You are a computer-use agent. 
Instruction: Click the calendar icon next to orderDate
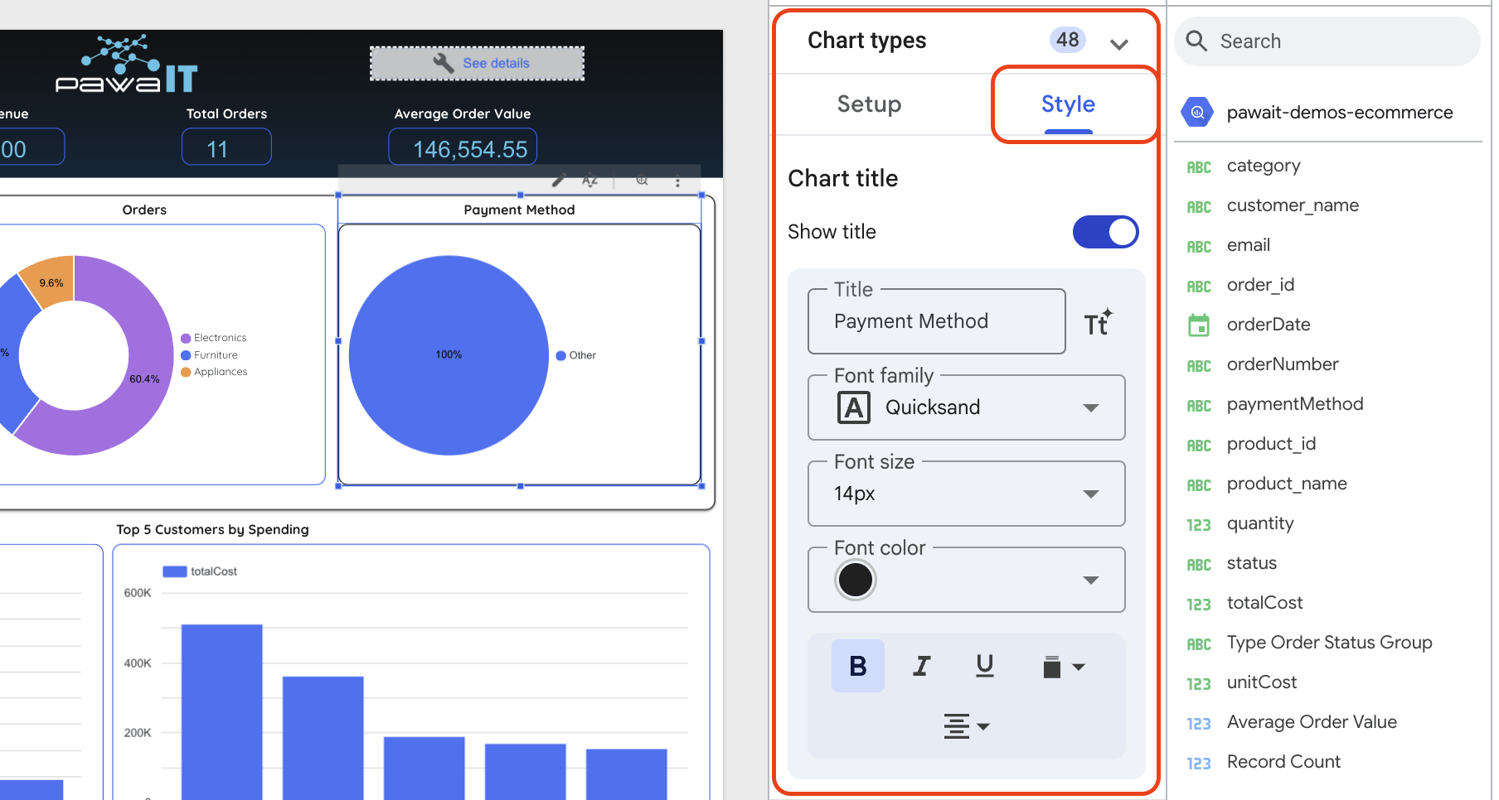point(1199,325)
